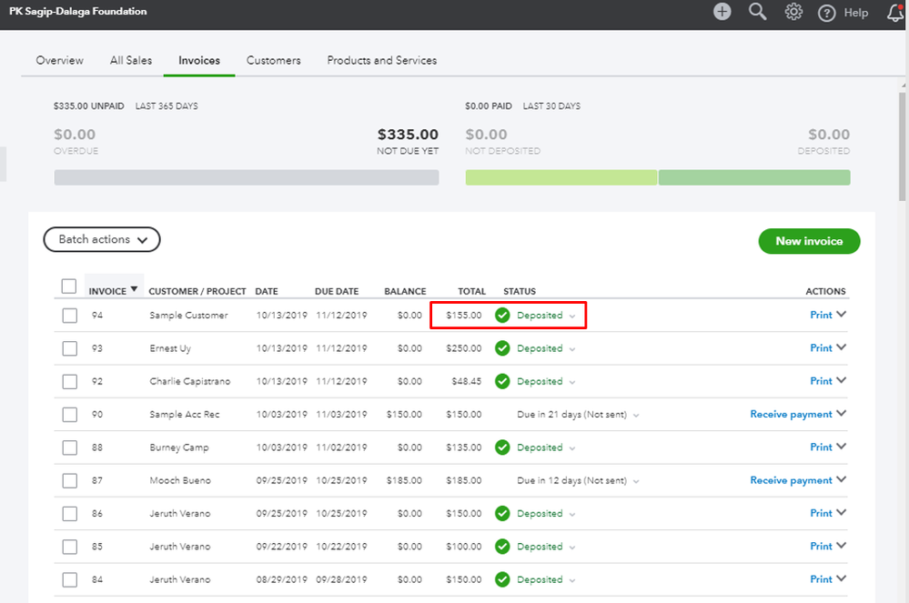Click green Deposited checkmark for invoice 94
909x603 pixels.
tap(502, 316)
